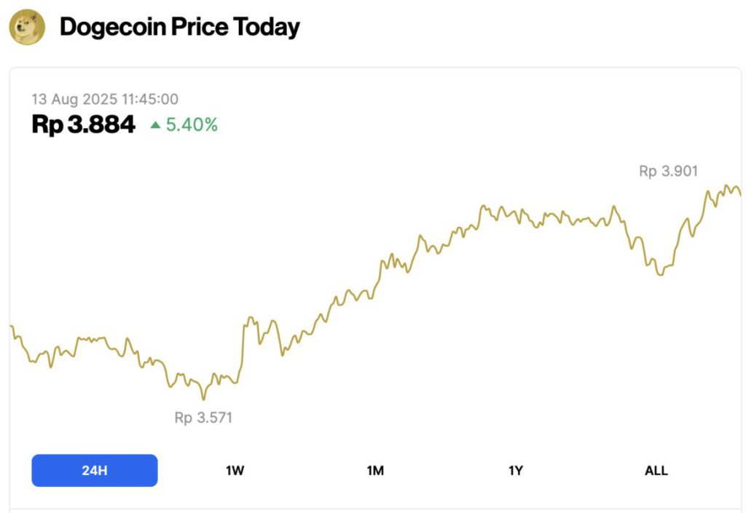This screenshot has width=746, height=513.
Task: Switch to the 1W chart view
Action: (x=234, y=470)
